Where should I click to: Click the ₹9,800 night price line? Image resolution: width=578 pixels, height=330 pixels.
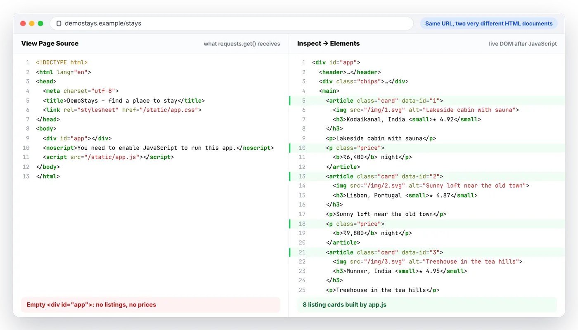[372, 233]
